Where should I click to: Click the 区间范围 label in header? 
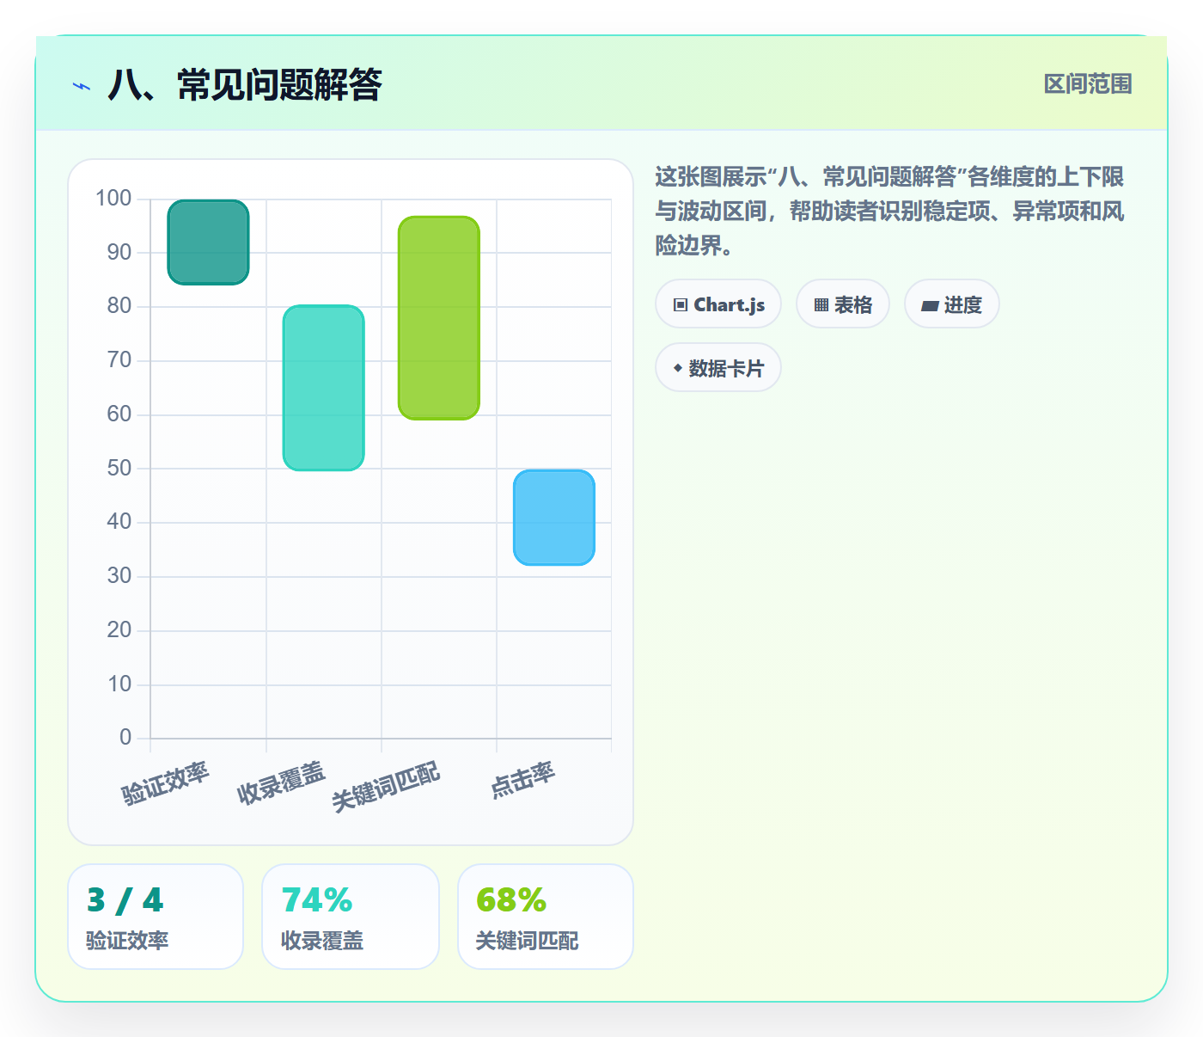click(1088, 84)
